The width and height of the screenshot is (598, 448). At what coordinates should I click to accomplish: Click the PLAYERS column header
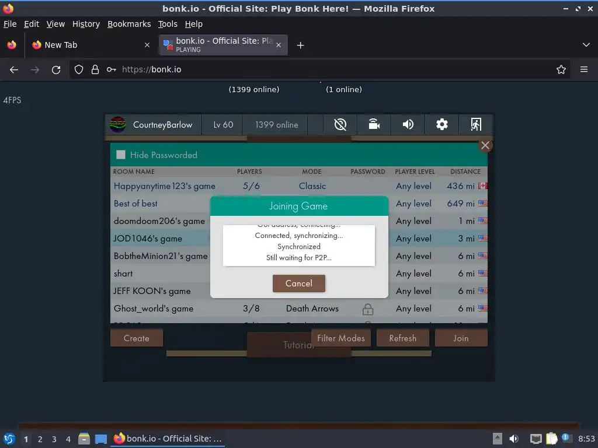(249, 171)
